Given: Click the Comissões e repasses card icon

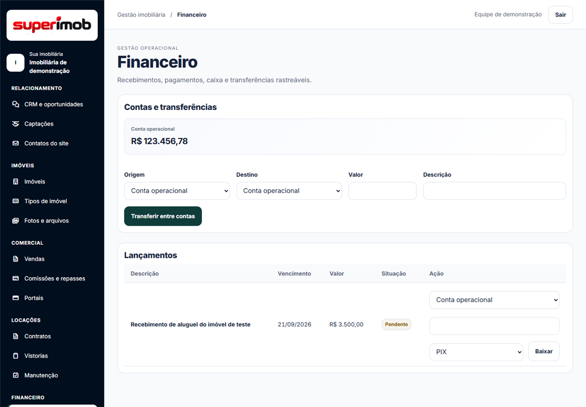Looking at the screenshot, I should click(x=16, y=278).
